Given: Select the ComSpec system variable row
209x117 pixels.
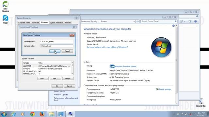Looking at the screenshot, I should click(x=47, y=69).
